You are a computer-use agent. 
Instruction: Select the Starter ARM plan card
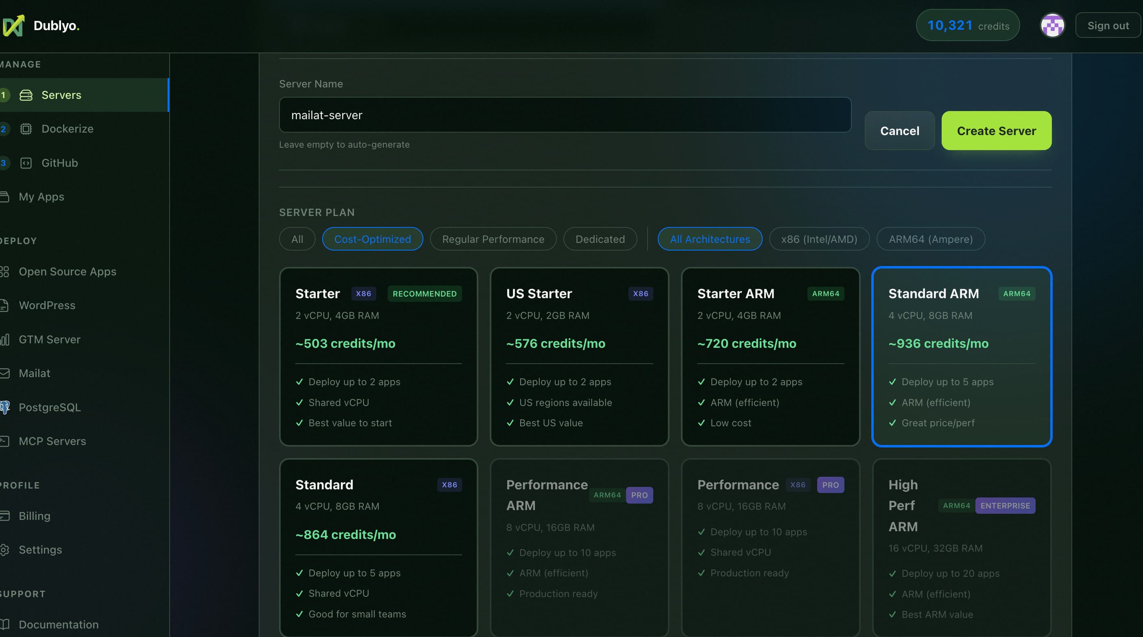tap(770, 357)
